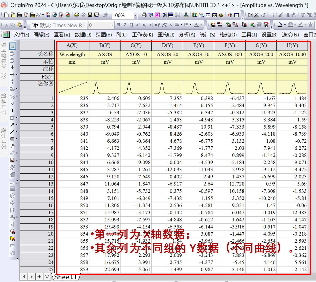Select the A(X) column header
Image resolution: width=316 pixels, height=282 pixels.
tap(72, 45)
